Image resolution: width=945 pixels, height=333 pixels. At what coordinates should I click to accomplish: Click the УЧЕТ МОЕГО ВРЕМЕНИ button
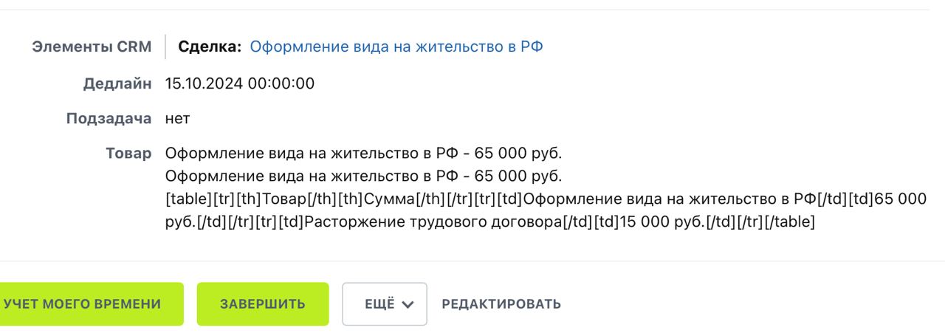[81, 304]
